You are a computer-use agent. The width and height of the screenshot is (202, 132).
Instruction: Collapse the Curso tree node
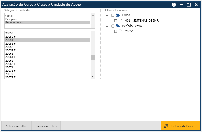(107, 15)
